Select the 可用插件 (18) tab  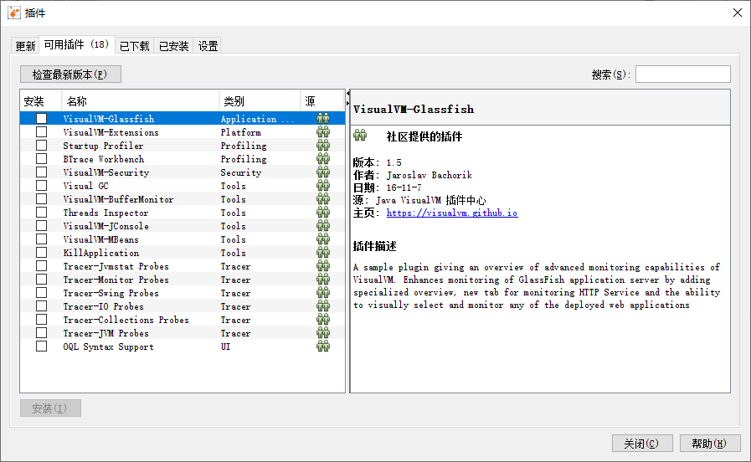[x=77, y=44]
